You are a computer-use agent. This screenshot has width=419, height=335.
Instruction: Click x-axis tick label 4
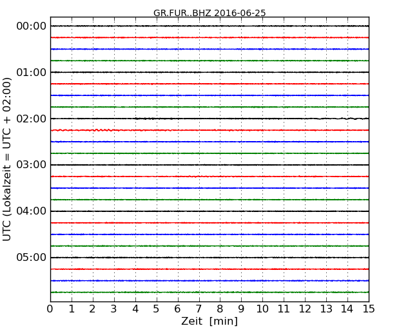[135, 309]
